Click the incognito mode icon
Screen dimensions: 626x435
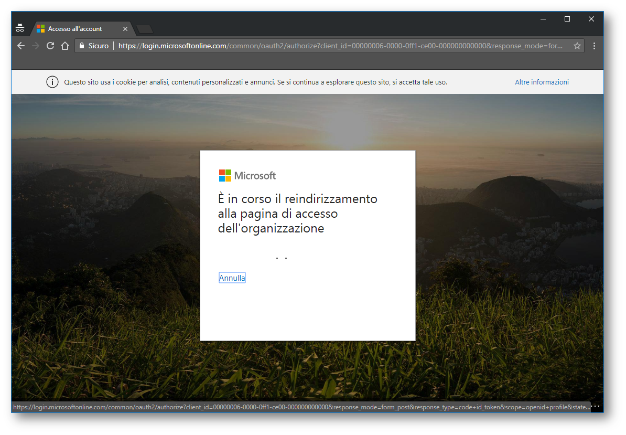click(x=20, y=28)
